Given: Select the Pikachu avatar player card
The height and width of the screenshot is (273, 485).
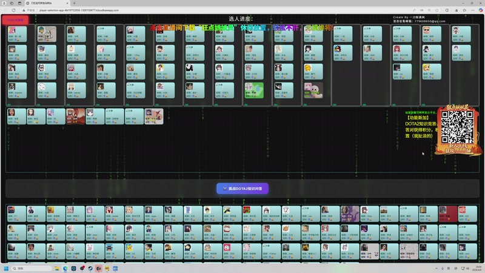Looking at the screenshot, I should (134, 251).
